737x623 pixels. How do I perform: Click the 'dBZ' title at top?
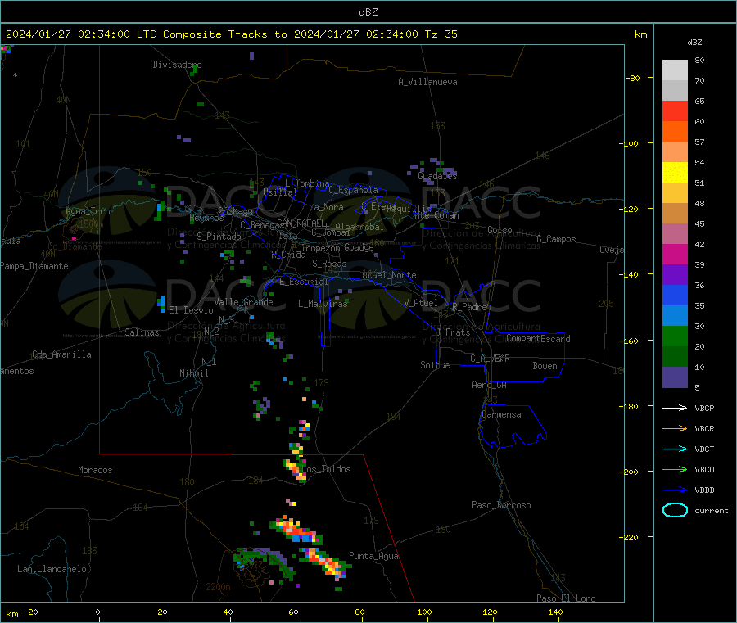coord(368,12)
